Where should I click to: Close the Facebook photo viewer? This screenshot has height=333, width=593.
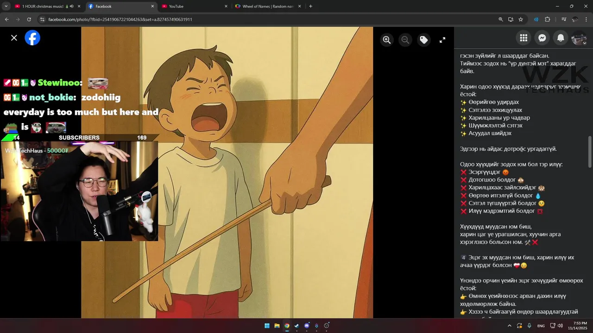coord(14,38)
